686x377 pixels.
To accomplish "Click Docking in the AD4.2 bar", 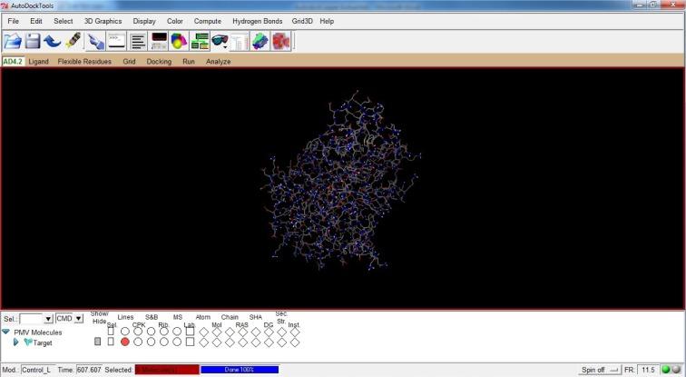I will click(159, 62).
